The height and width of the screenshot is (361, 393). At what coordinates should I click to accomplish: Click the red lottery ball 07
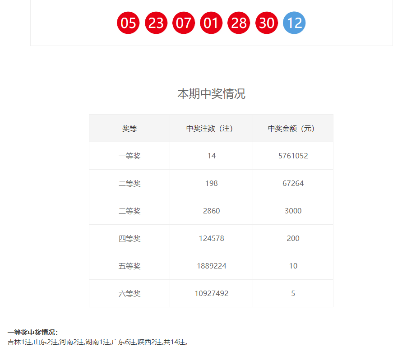click(x=184, y=23)
